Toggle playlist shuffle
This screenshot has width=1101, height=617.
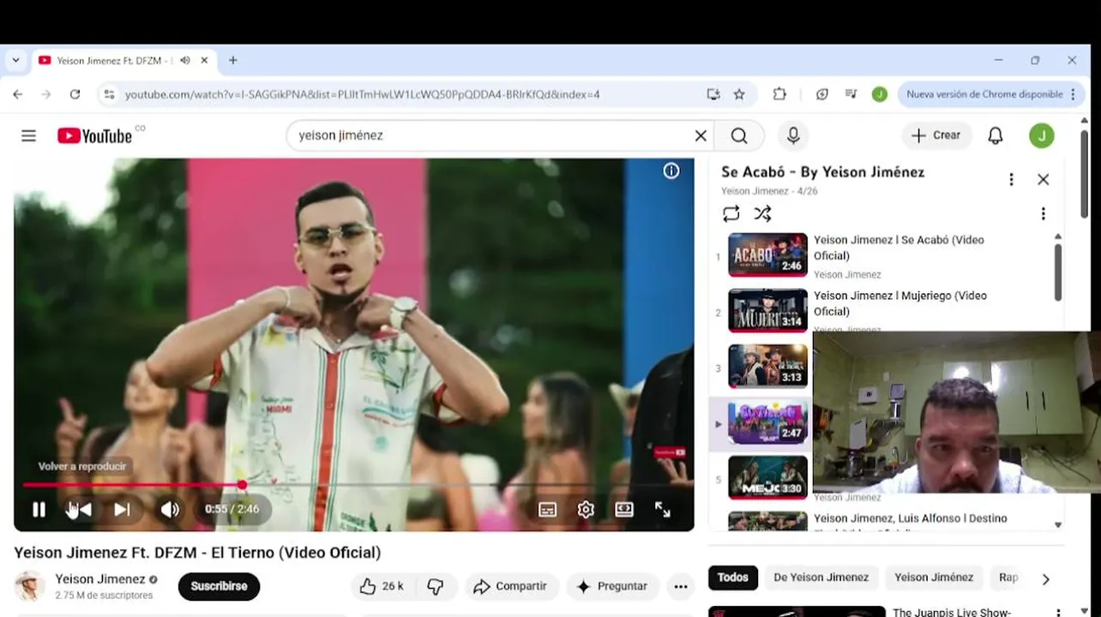(x=762, y=213)
